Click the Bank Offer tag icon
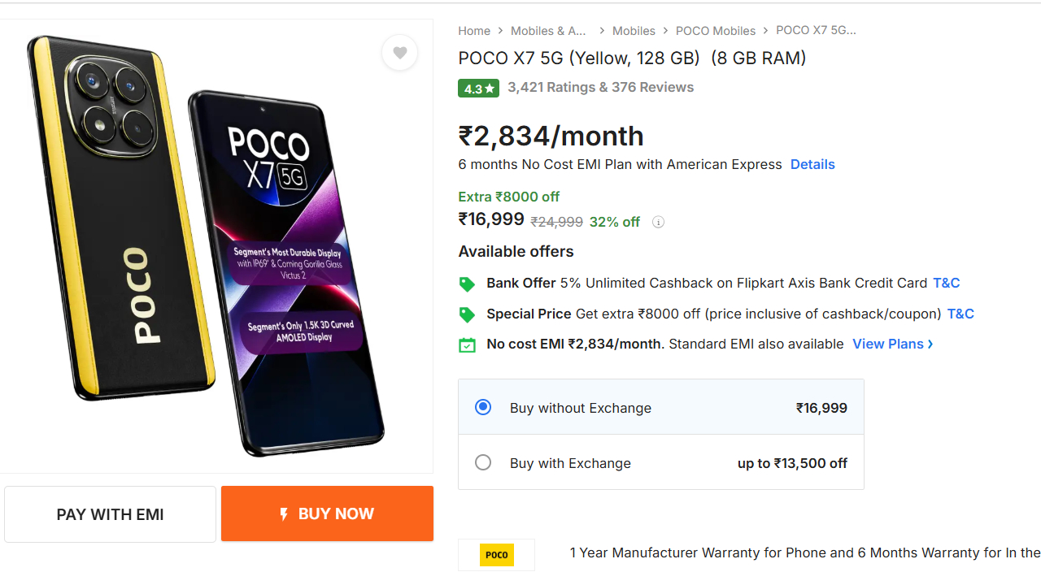This screenshot has width=1041, height=585. 467,284
